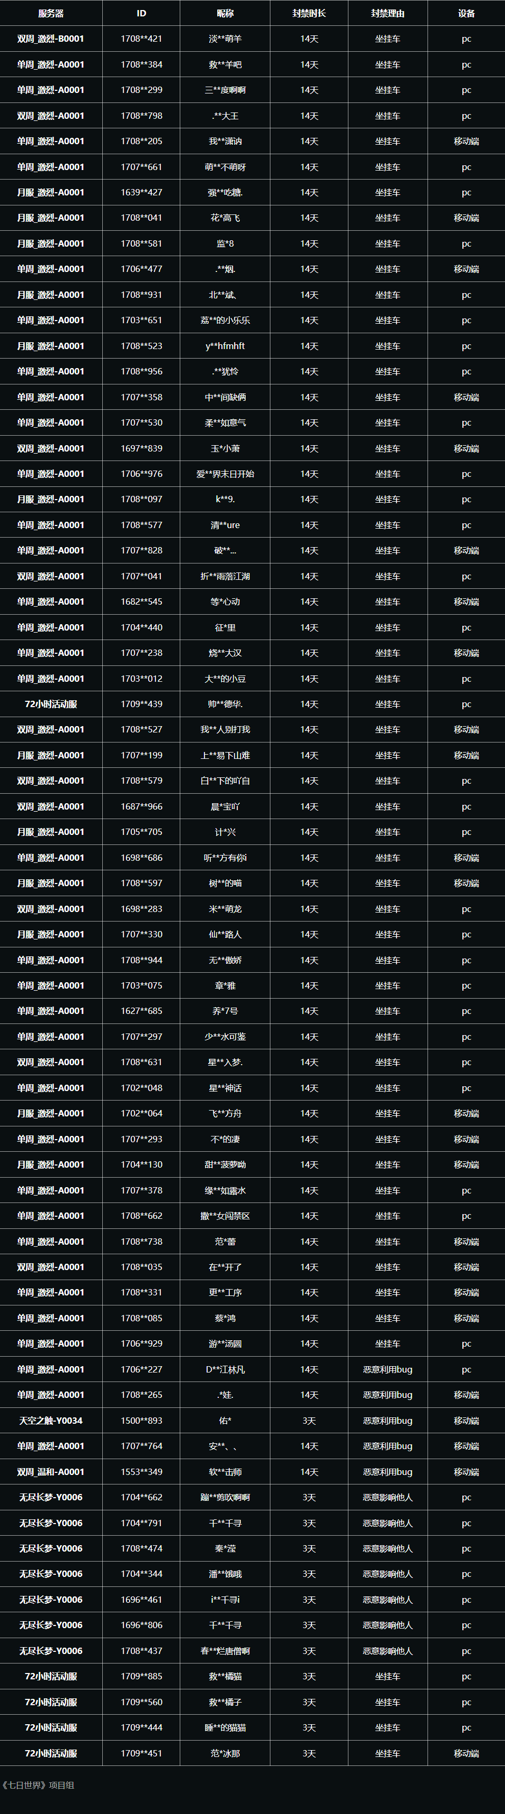Click the server cell 双周_激烈-B0001

coord(51,40)
